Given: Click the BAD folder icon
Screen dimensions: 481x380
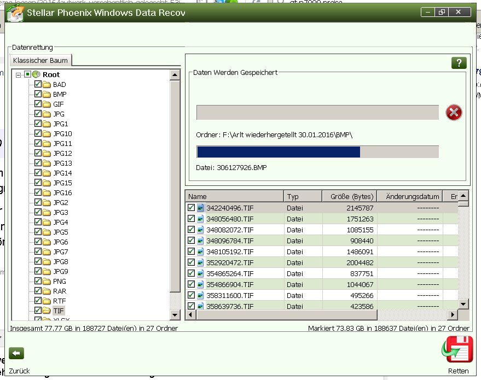Looking at the screenshot, I should 47,85.
